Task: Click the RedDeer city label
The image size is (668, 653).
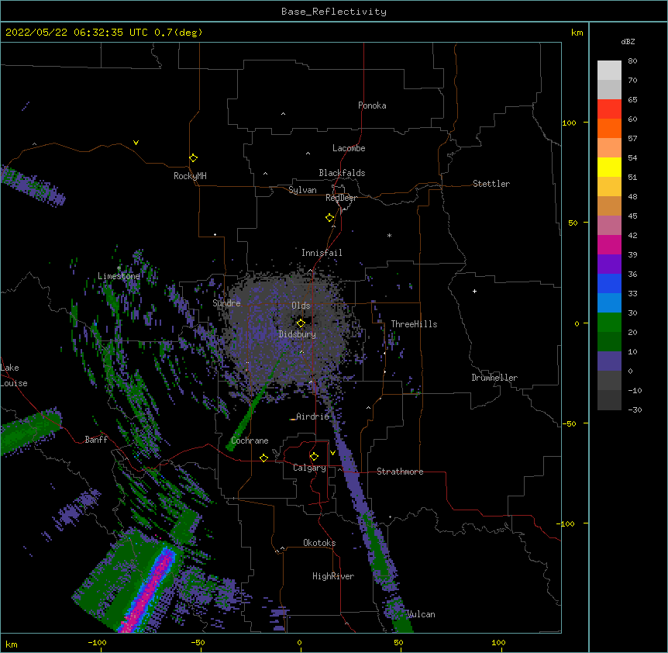Action: tap(341, 198)
